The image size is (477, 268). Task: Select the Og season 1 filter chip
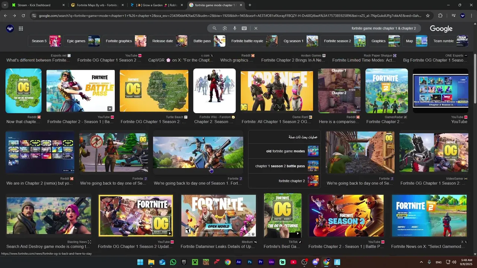299,41
